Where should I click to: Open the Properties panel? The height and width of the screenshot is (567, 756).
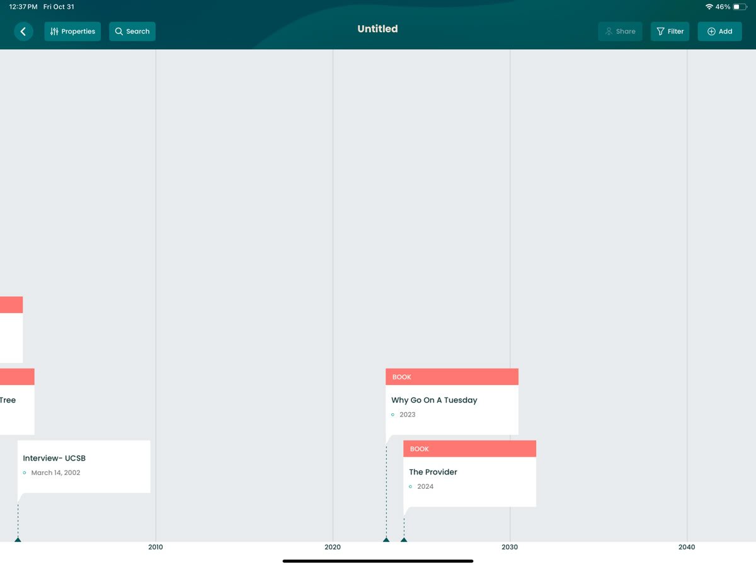click(72, 31)
